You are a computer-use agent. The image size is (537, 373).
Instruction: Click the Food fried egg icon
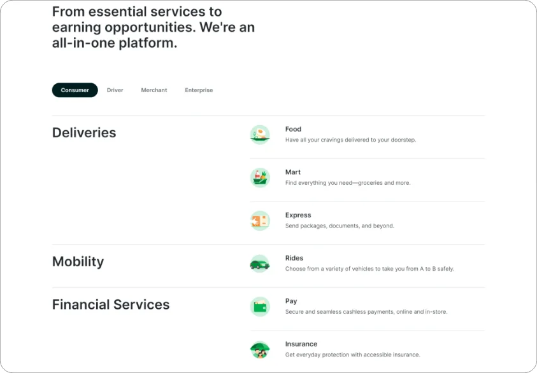260,135
